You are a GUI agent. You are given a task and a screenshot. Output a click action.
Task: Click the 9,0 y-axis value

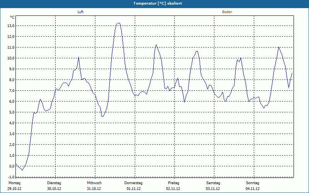tap(12, 69)
